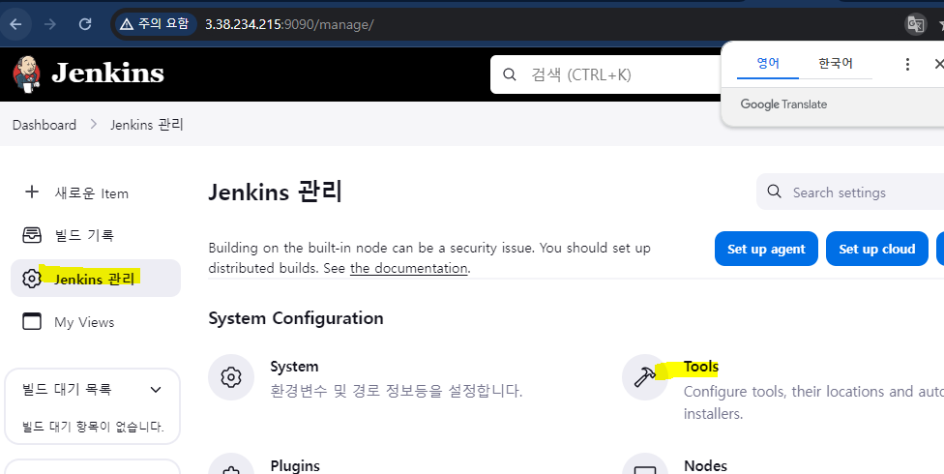Click the System gear icon
Viewport: 944px width, 474px height.
(x=231, y=377)
